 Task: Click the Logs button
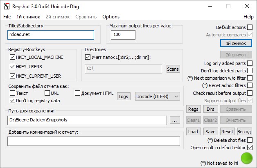123,96
